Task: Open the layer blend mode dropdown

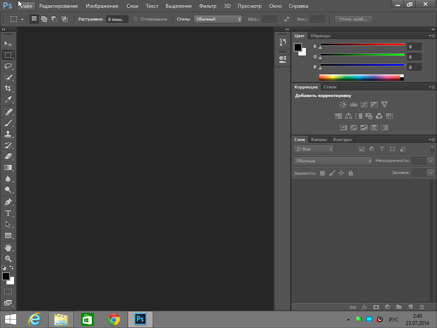Action: pos(333,161)
